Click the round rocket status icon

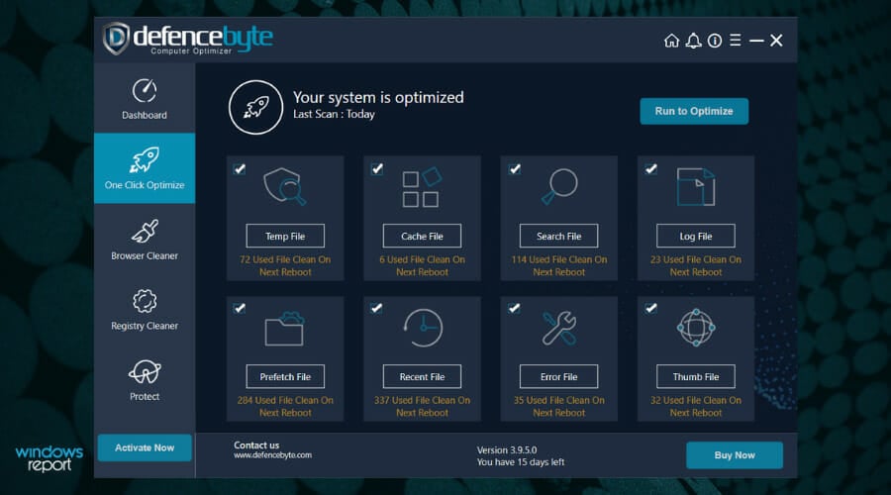pos(255,107)
